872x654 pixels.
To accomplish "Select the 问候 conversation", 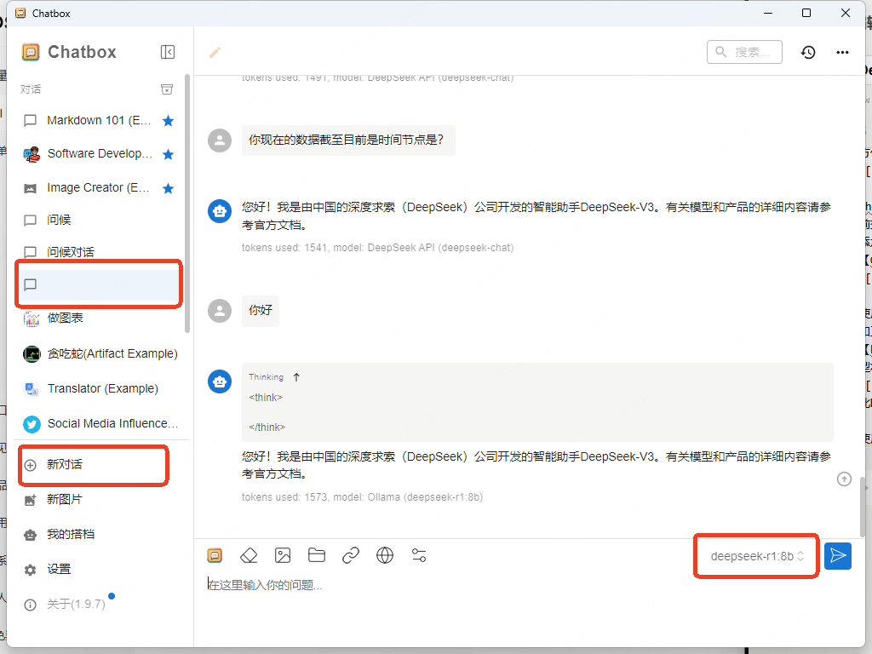I will (99, 221).
